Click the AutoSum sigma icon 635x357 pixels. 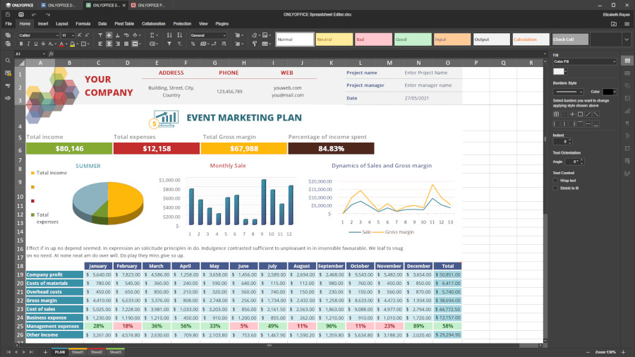click(x=152, y=35)
